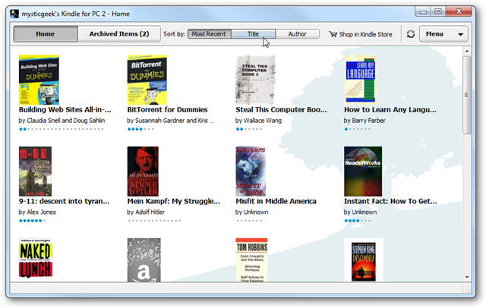The height and width of the screenshot is (308, 486).
Task: Click title 'Mein Kampf: My Struggle...'
Action: (x=174, y=201)
